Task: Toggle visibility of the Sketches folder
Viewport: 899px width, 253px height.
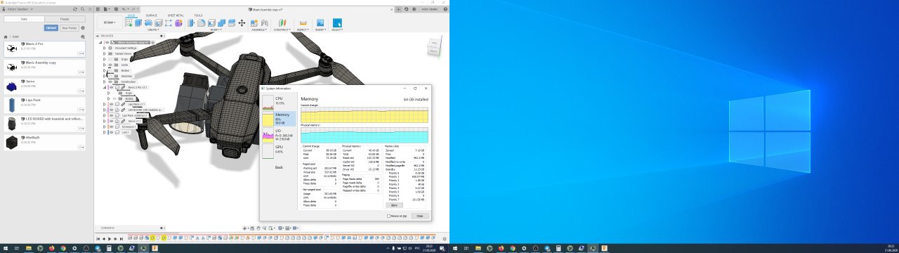Action: [110, 76]
